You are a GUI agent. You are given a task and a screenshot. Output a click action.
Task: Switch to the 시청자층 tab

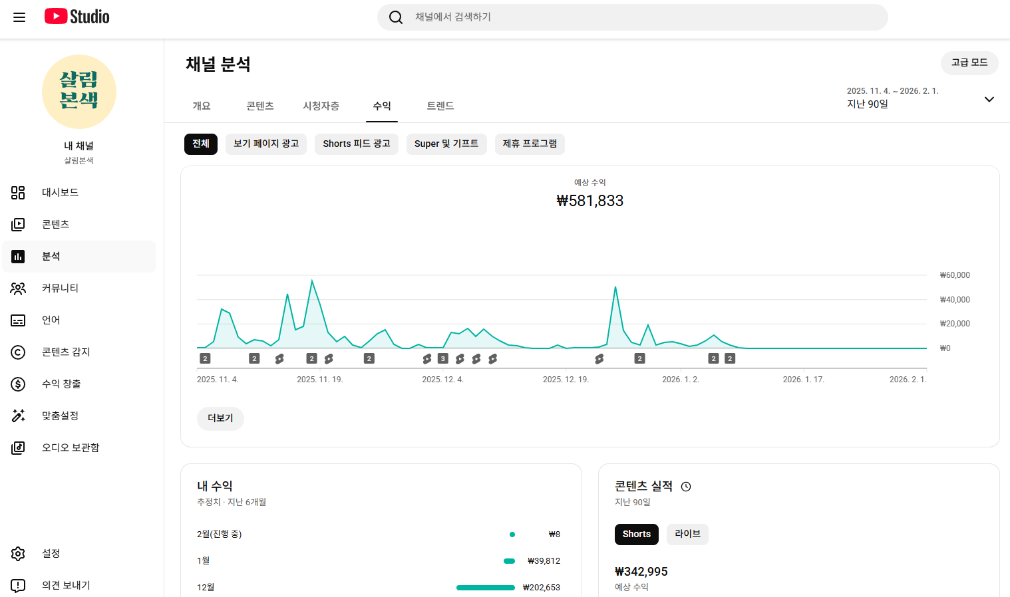click(x=321, y=106)
